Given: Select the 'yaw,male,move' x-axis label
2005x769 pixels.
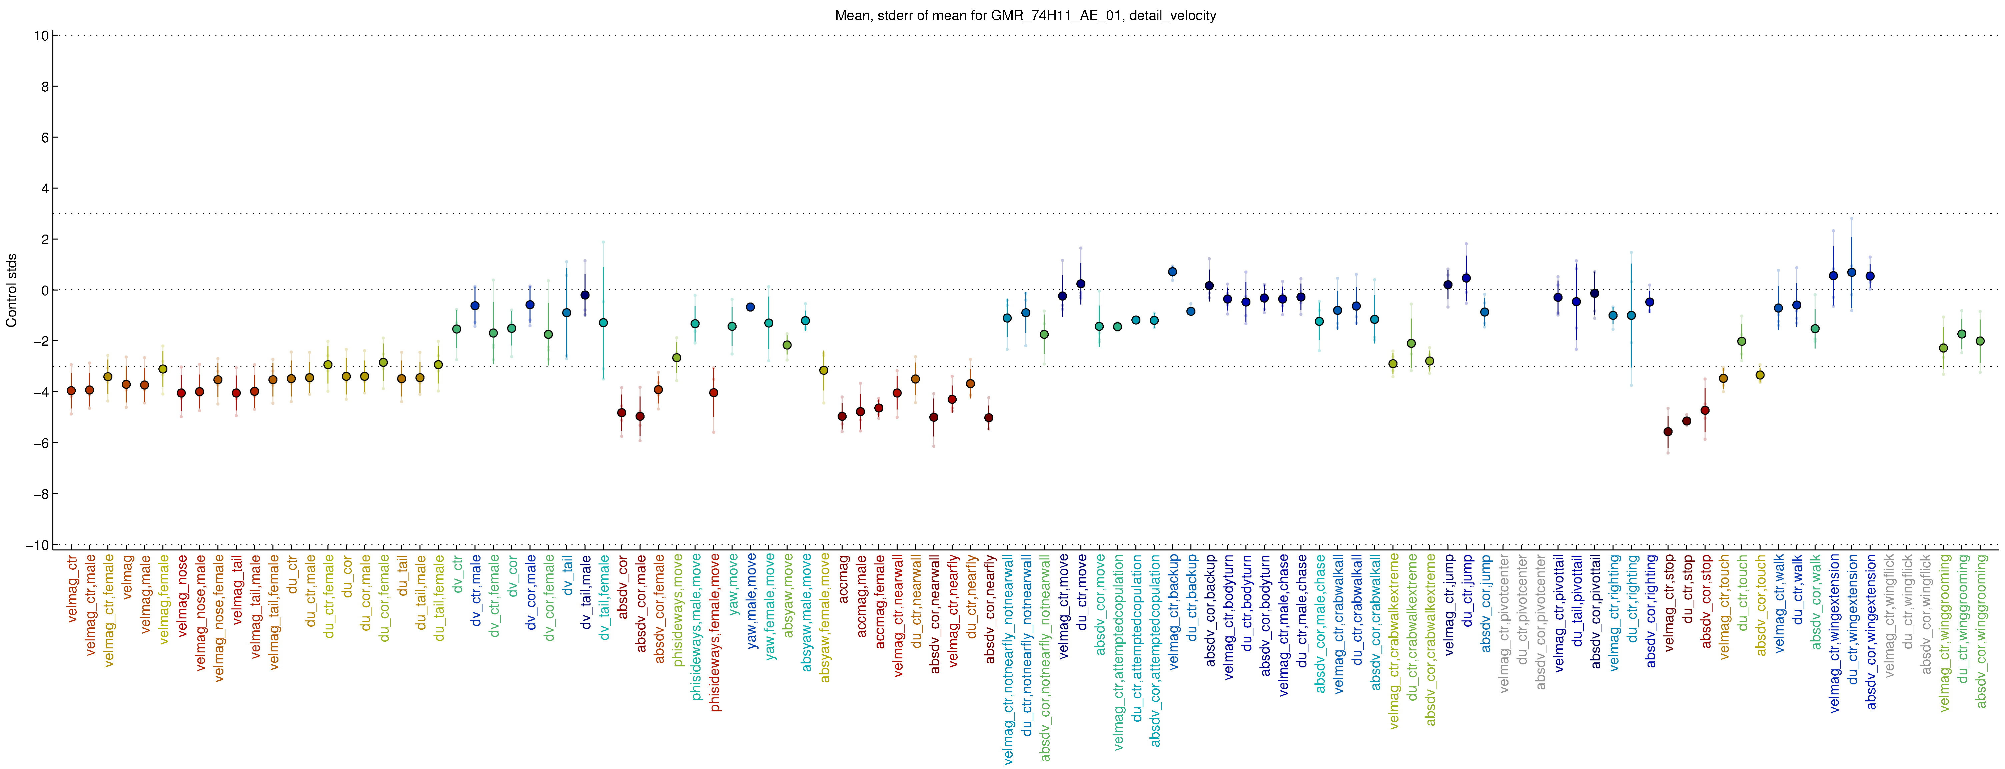Looking at the screenshot, I should (751, 601).
